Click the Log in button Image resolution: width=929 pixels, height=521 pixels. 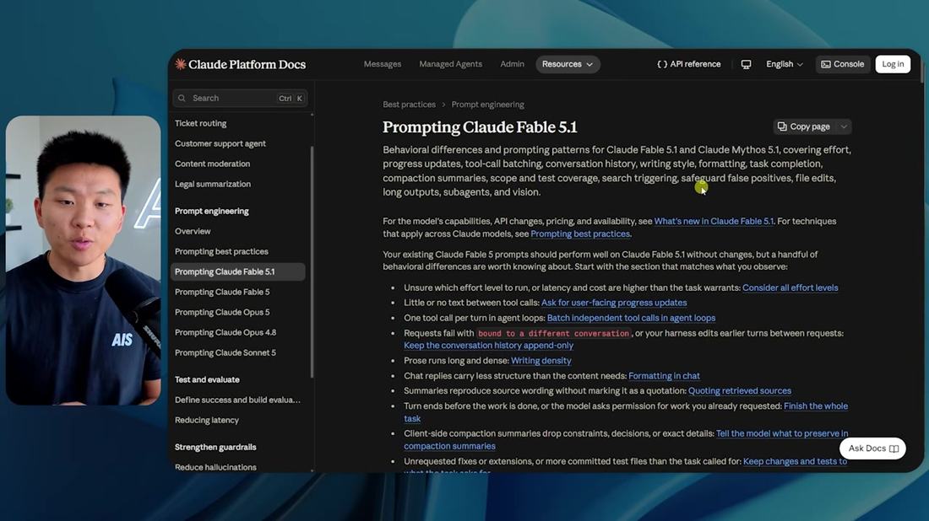tap(893, 64)
